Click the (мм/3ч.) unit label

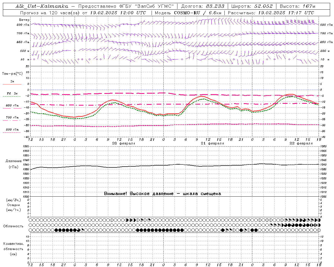[x=14, y=200]
